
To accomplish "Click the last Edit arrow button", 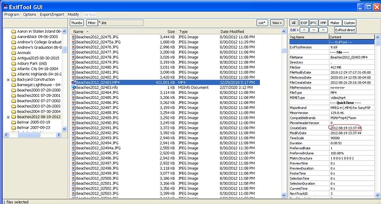I will tap(323, 30).
